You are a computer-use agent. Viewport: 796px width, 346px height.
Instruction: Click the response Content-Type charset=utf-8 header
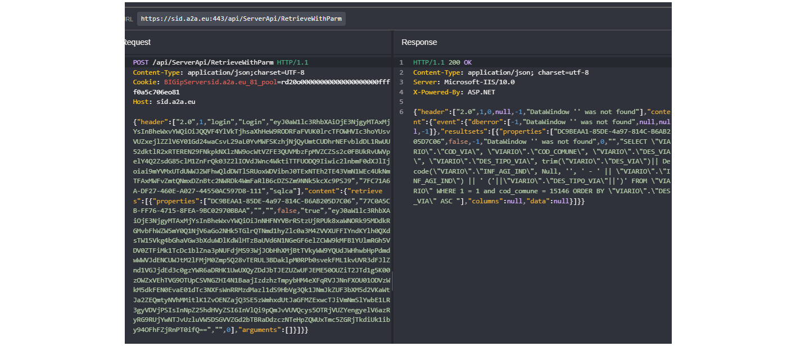coord(501,72)
